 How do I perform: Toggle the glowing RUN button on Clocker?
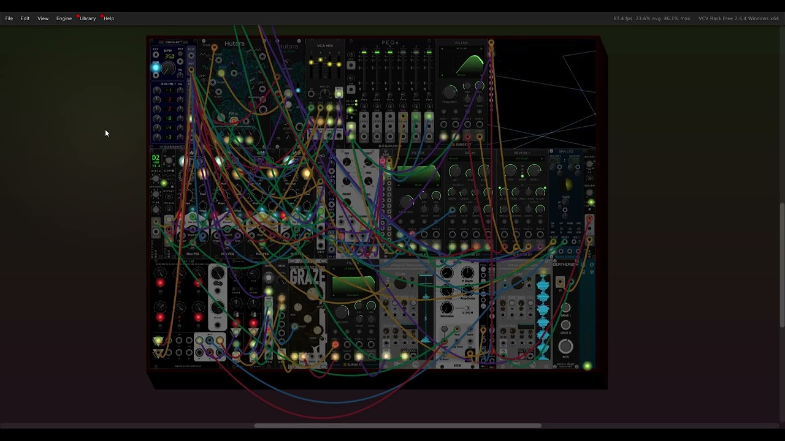pyautogui.click(x=156, y=67)
